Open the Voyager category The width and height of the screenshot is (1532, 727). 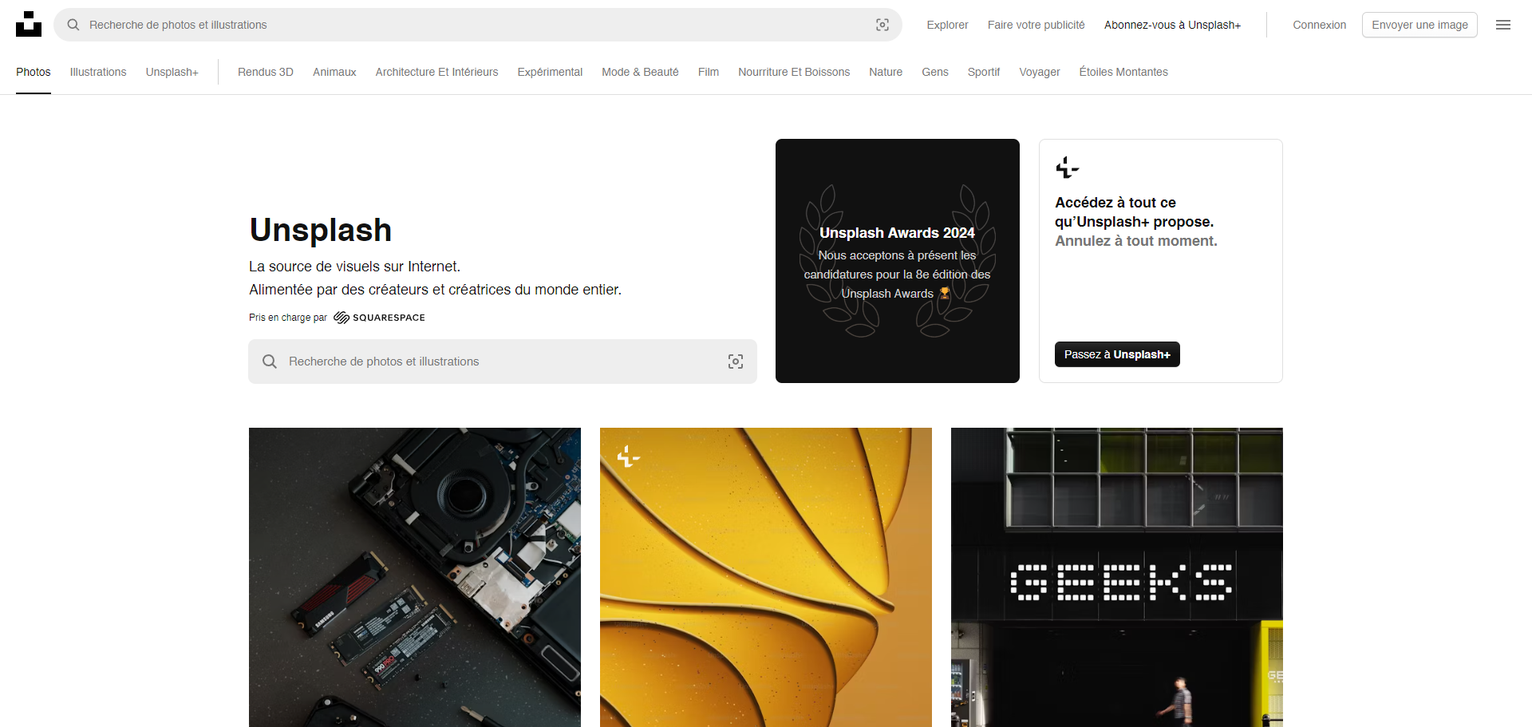(1040, 72)
